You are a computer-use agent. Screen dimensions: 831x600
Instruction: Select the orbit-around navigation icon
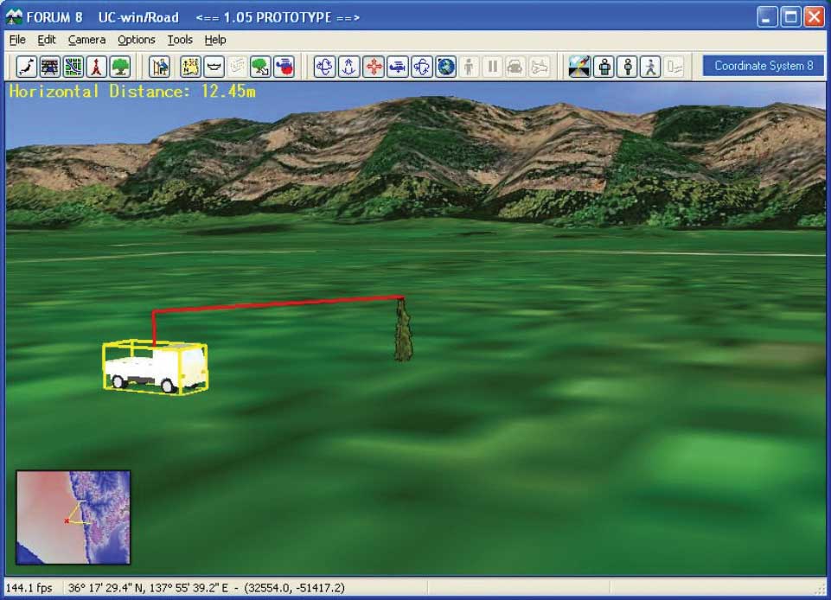coord(422,67)
